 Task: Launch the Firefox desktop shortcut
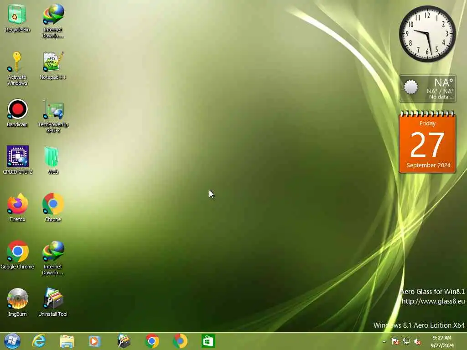click(17, 207)
